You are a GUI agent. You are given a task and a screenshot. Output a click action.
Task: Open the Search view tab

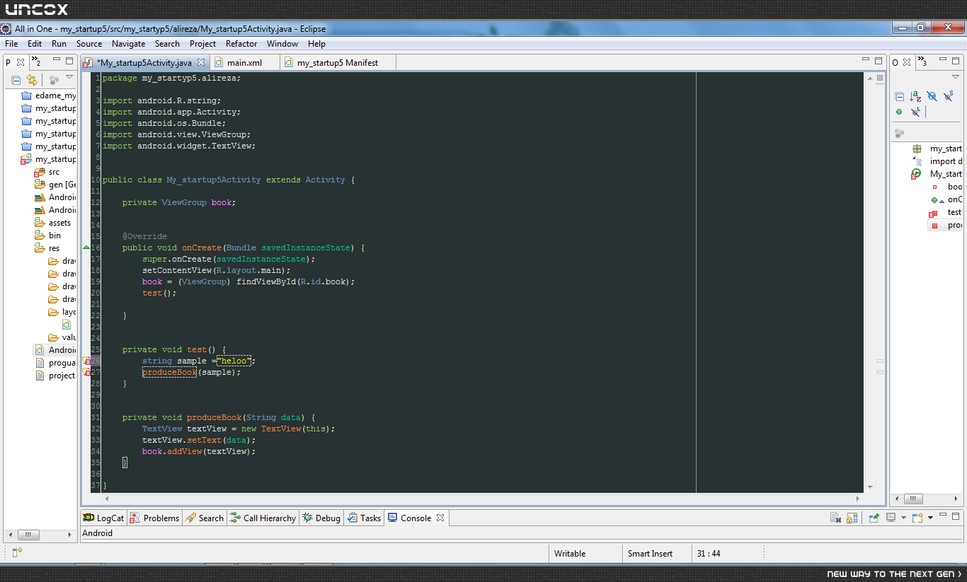point(205,518)
